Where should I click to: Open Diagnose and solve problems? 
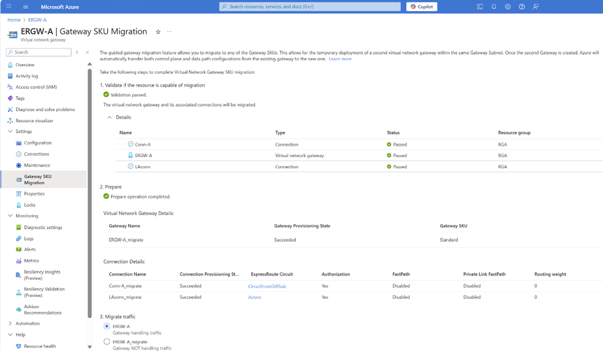pos(45,109)
